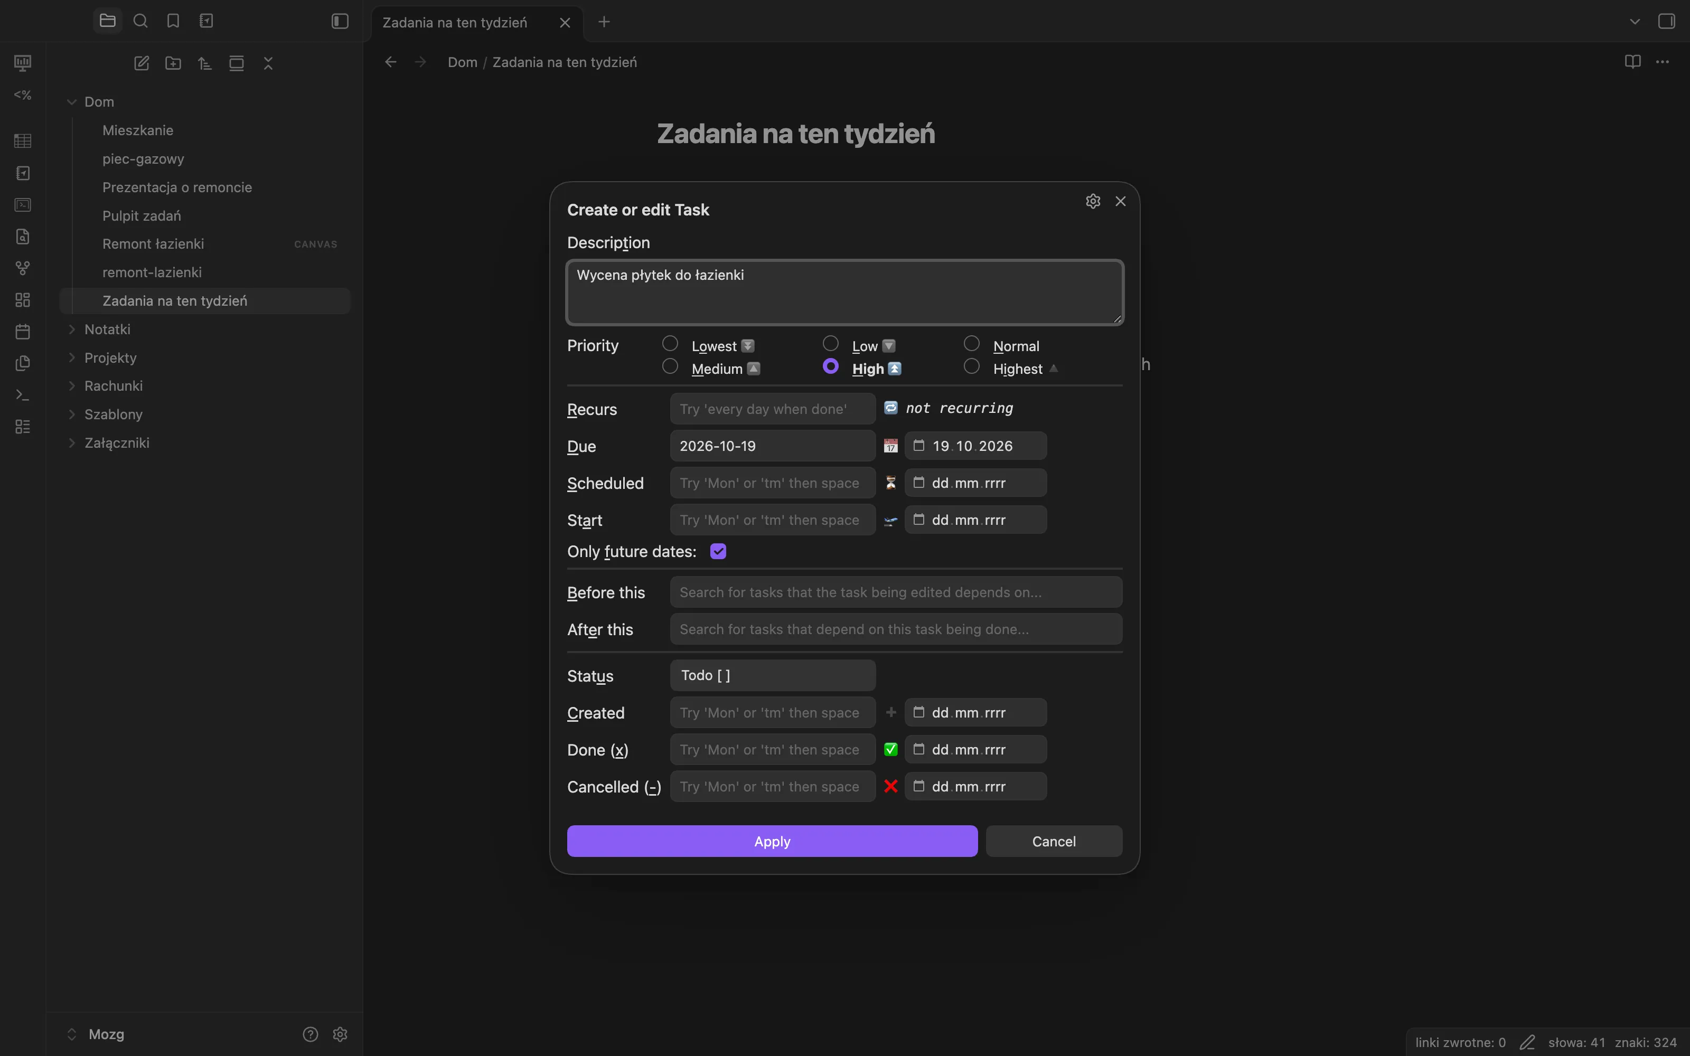Viewport: 1690px width, 1056px height.
Task: Switch to reading view icon
Action: tap(1632, 61)
